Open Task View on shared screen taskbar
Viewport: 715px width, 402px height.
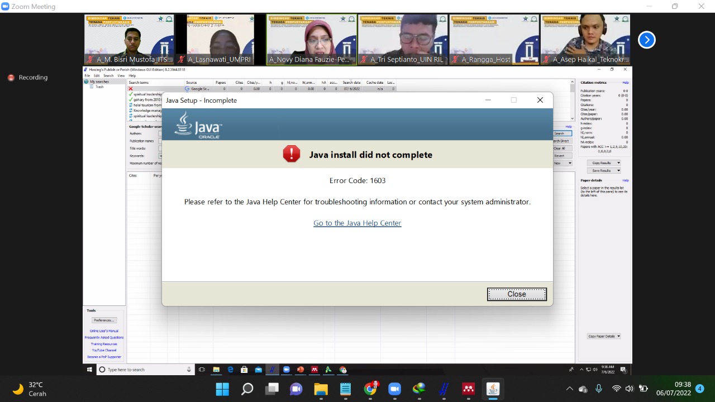[202, 370]
